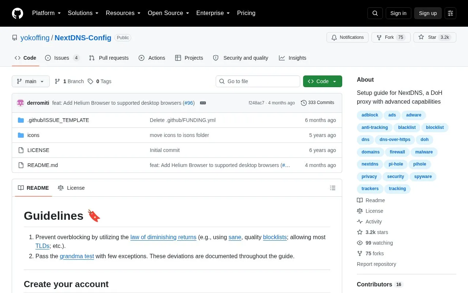Click the .github/ISSUE_TEMPLATE folder icon
The height and width of the screenshot is (293, 468).
click(21, 120)
